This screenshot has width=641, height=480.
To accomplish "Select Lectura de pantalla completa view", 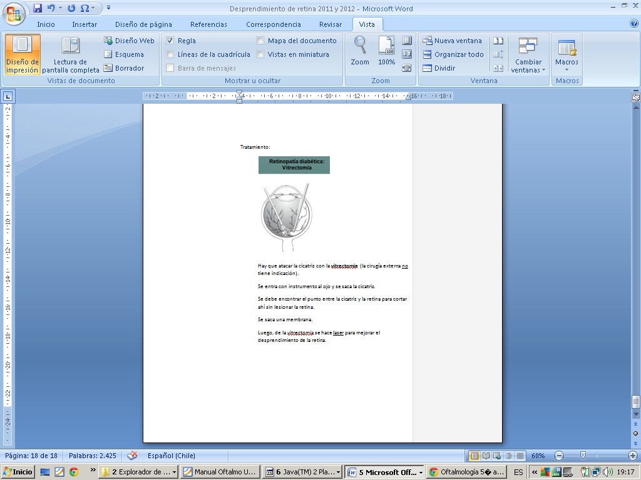I will coord(70,54).
